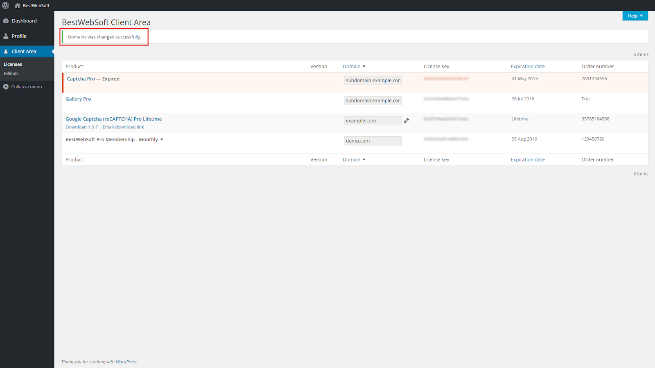Open the Dashboard menu item
The image size is (655, 368).
tap(24, 21)
